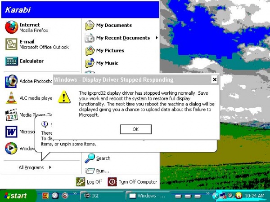Click the Log Off button
This screenshot has width=270, height=202.
(89, 182)
